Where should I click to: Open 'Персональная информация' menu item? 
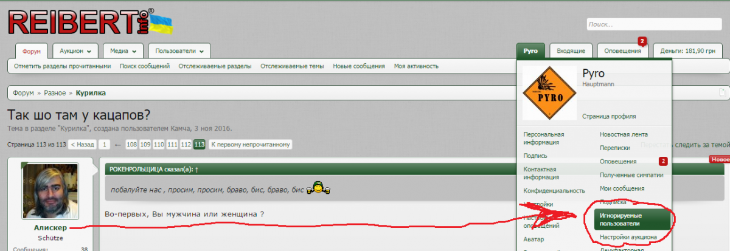544,138
